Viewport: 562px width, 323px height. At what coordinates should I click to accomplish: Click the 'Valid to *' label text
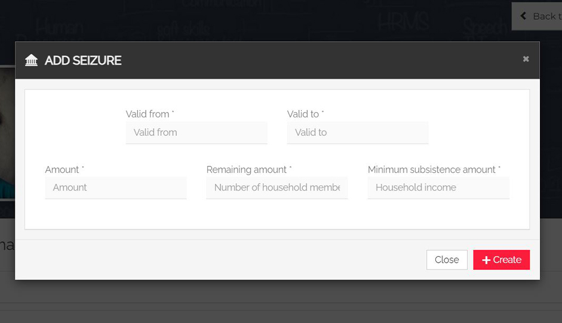305,114
